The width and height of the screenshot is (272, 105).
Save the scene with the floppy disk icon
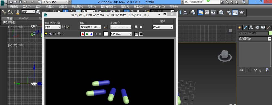20,2
